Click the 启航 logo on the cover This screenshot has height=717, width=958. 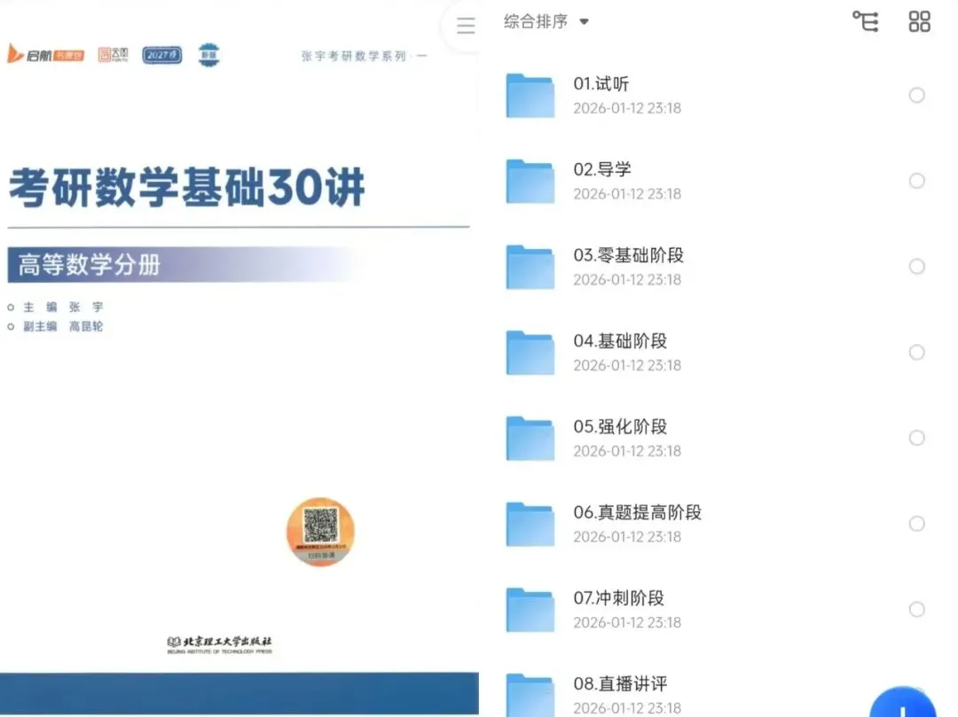(45, 54)
